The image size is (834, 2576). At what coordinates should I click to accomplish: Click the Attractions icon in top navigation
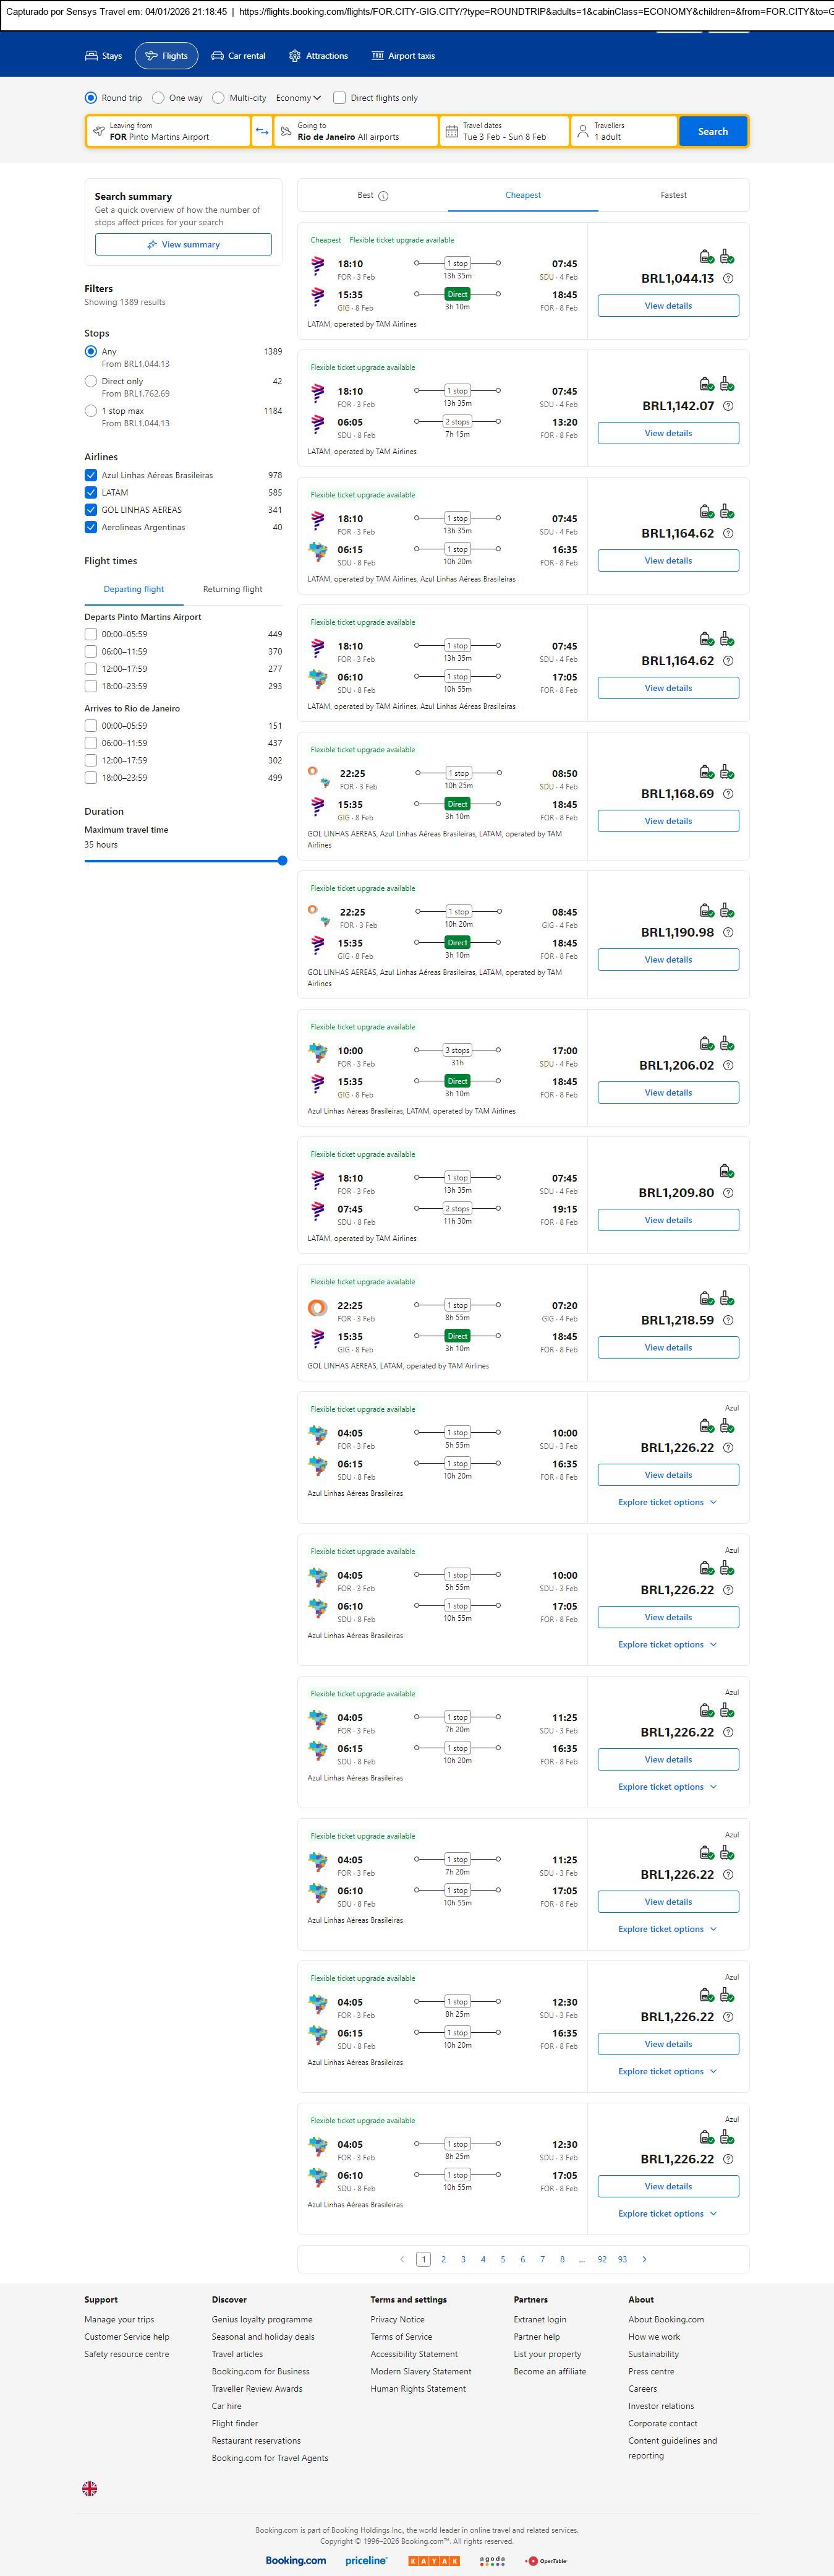click(x=295, y=56)
